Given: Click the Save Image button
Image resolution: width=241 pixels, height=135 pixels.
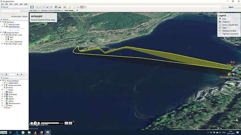Looking at the screenshot, I should pos(70,10).
